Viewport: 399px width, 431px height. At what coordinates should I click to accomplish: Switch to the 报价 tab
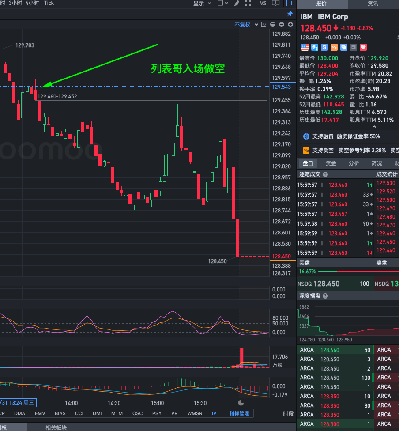click(322, 4)
